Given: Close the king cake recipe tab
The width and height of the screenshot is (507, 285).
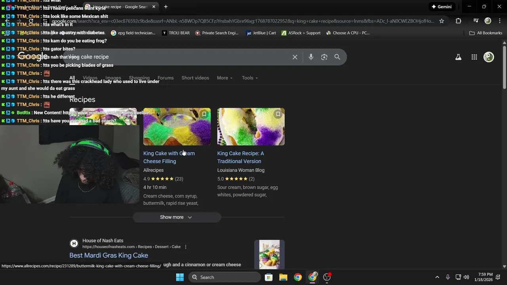Looking at the screenshot, I should (154, 7).
